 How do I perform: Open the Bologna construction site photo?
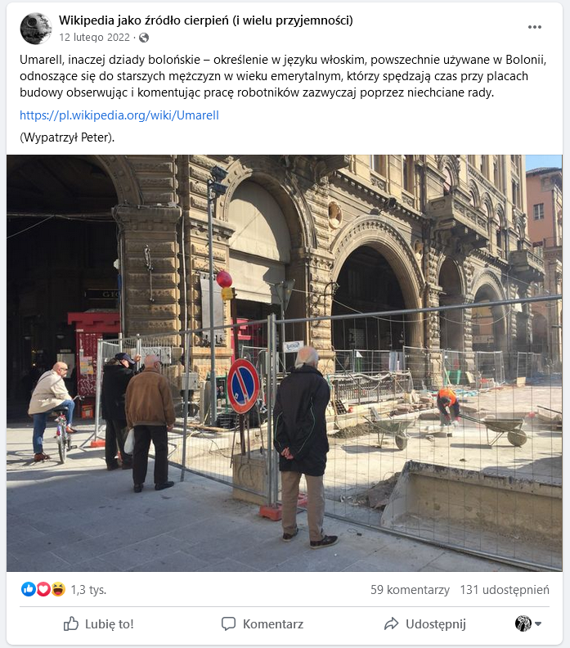tap(284, 363)
